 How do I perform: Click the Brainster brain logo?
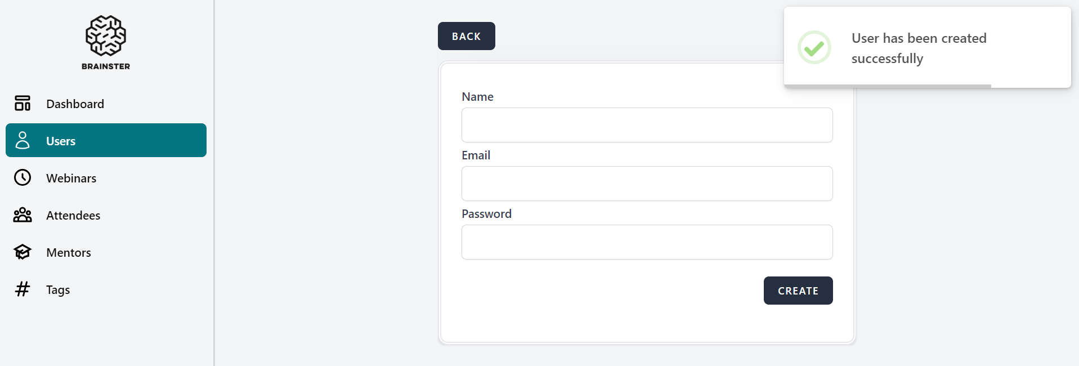point(106,36)
